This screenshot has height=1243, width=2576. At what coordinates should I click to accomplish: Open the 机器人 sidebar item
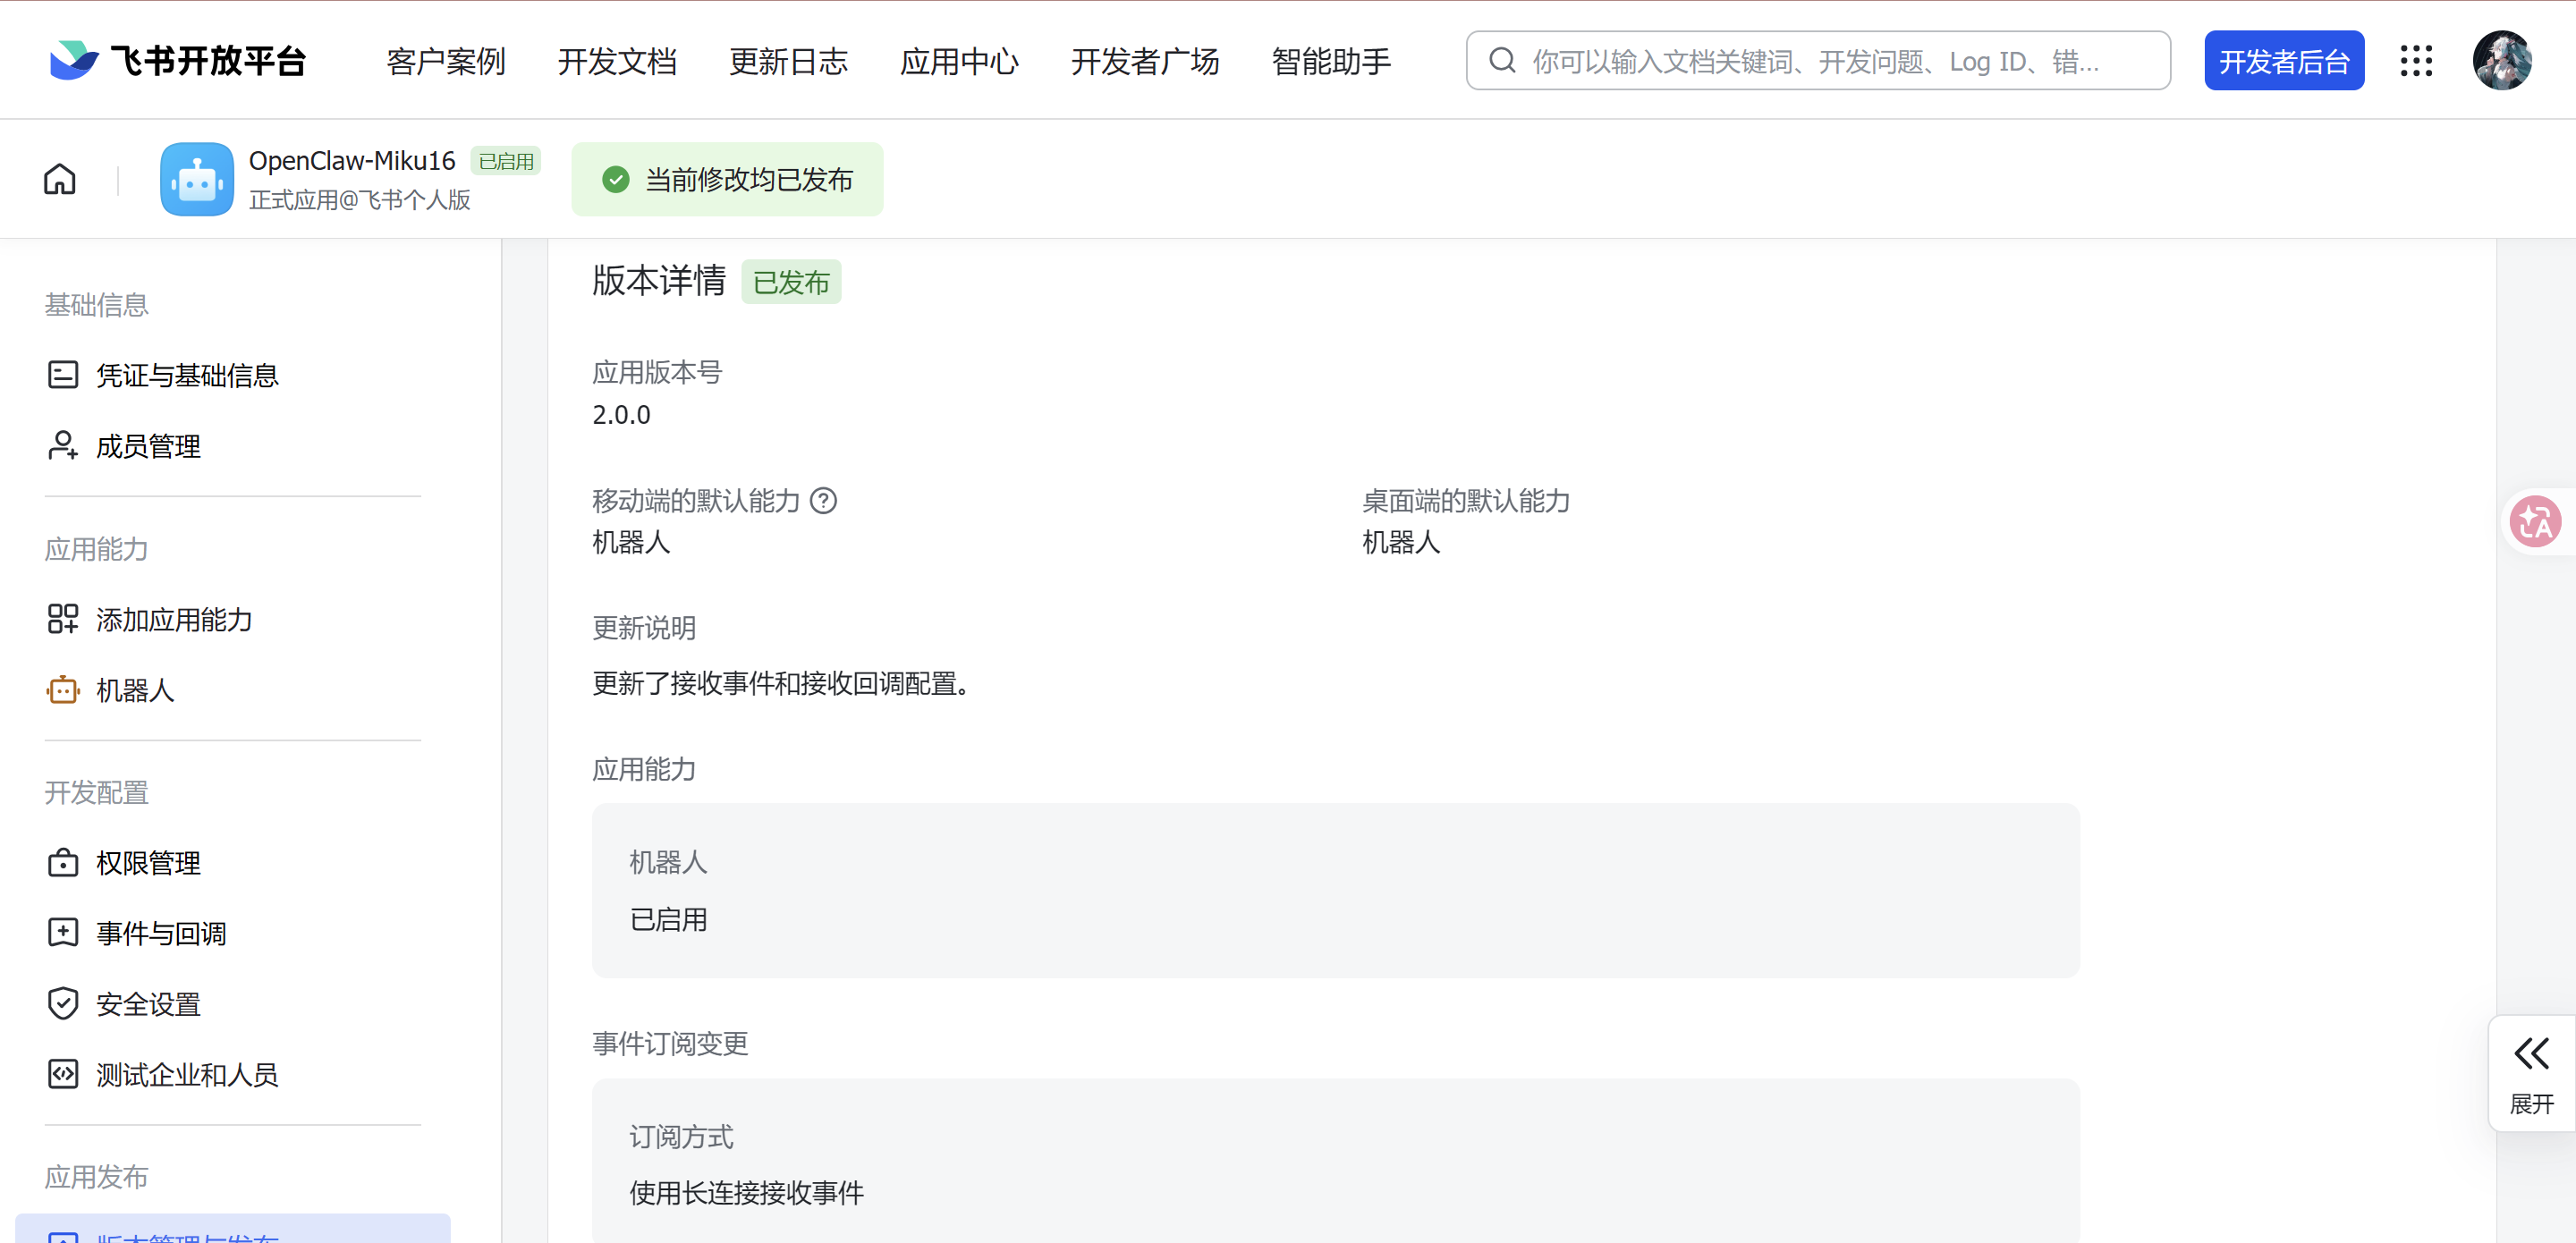(135, 690)
